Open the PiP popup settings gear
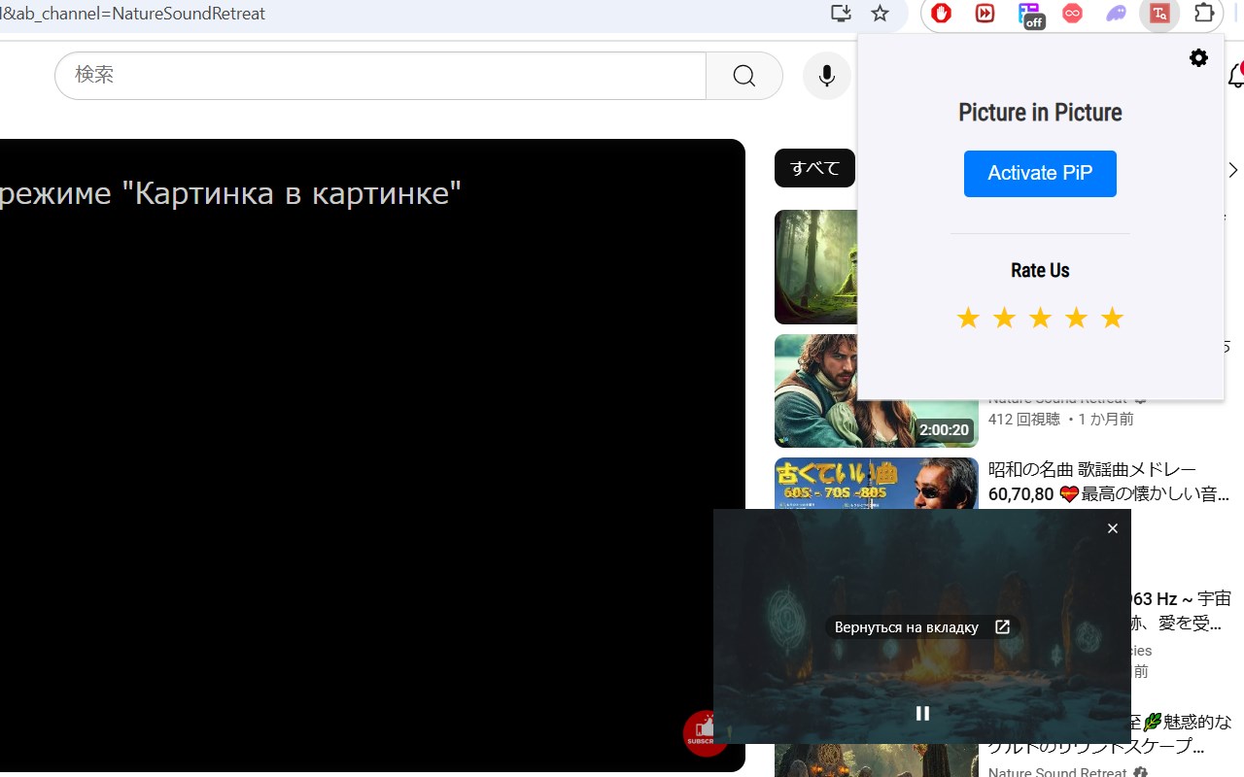The height and width of the screenshot is (777, 1244). pos(1198,57)
